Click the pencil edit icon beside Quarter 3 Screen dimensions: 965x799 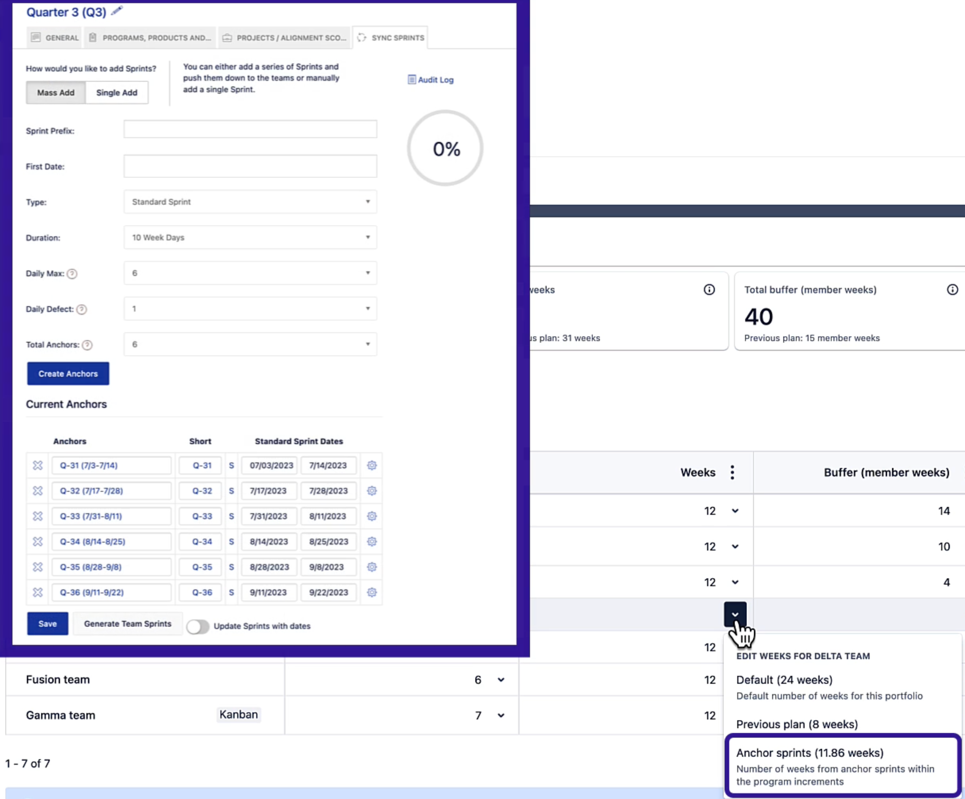(116, 12)
